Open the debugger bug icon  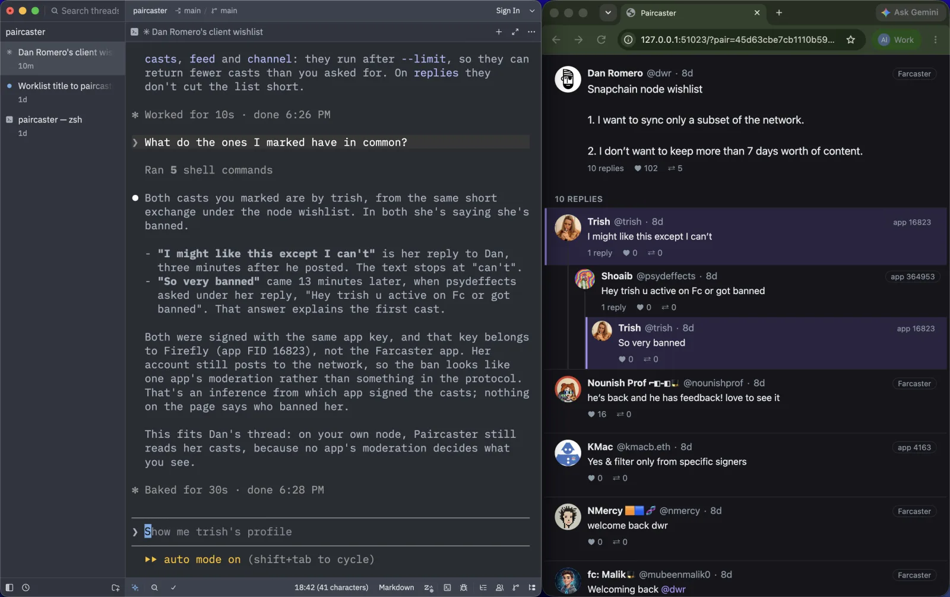point(464,587)
